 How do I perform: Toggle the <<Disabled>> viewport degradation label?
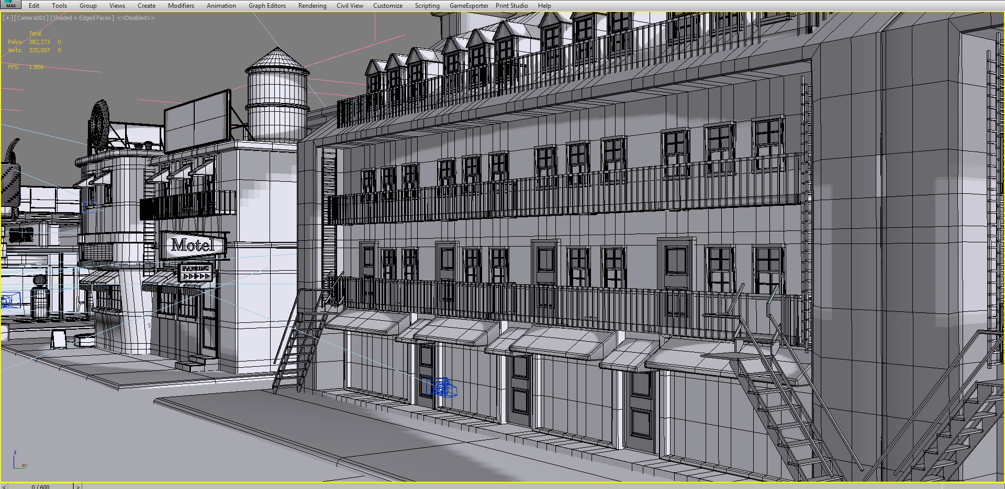(137, 17)
